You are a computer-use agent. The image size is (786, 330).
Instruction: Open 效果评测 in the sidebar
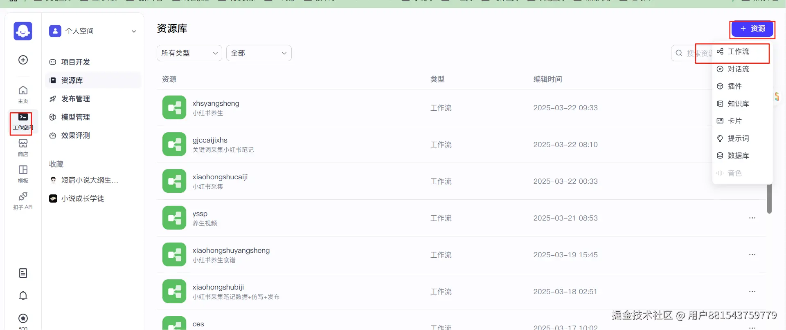93,136
